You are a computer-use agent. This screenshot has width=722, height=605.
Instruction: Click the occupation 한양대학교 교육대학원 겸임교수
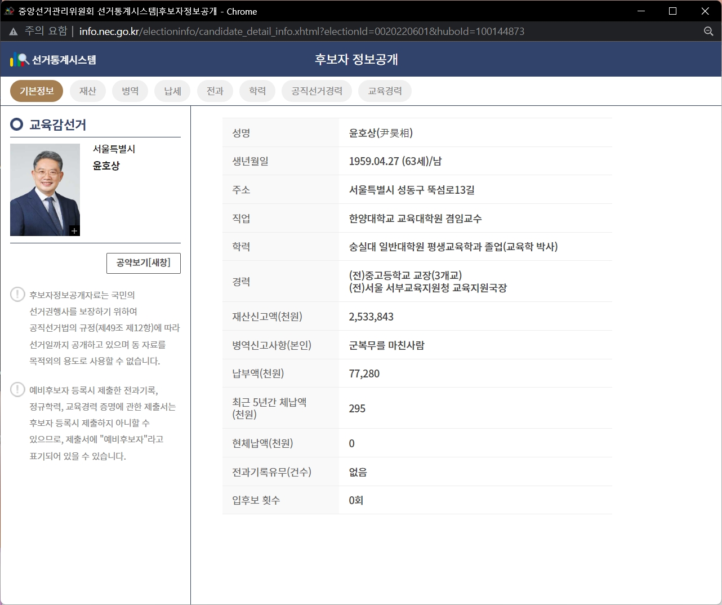pyautogui.click(x=415, y=219)
